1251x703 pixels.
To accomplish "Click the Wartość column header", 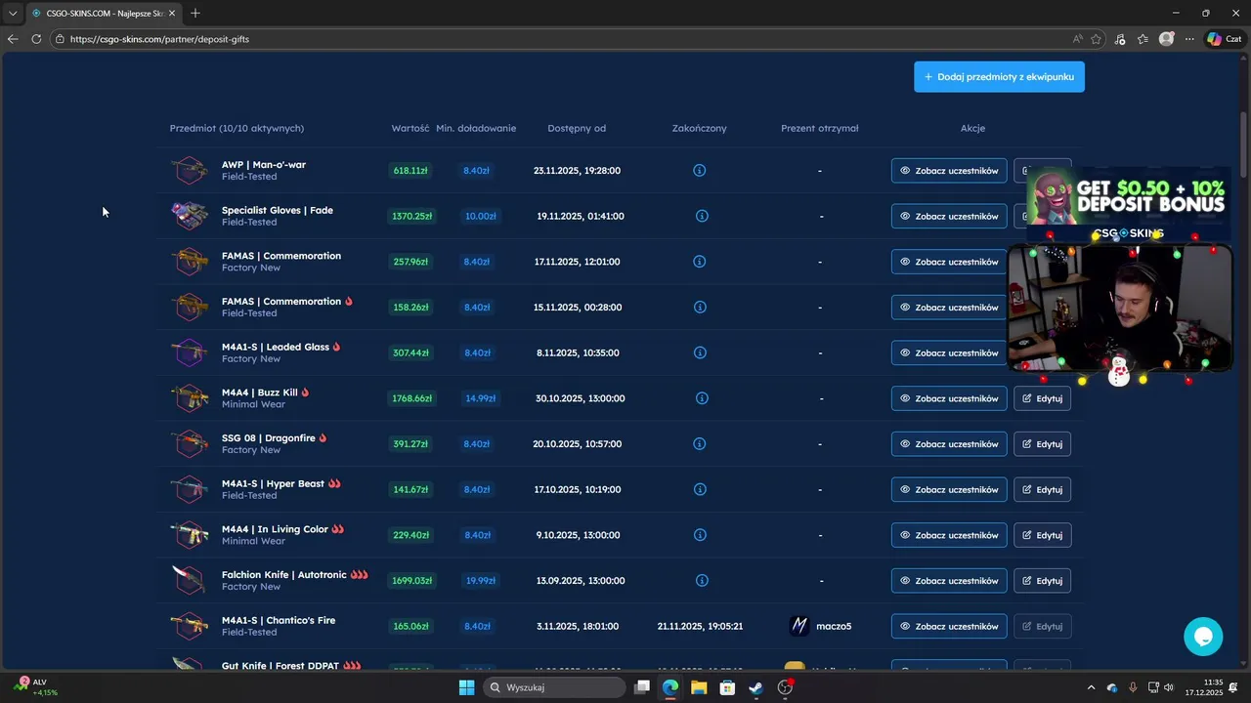I will (410, 128).
